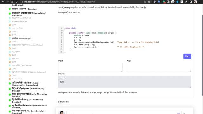Click the 'class Main' code line
Viewport: 203px width, 114px height.
70,28
